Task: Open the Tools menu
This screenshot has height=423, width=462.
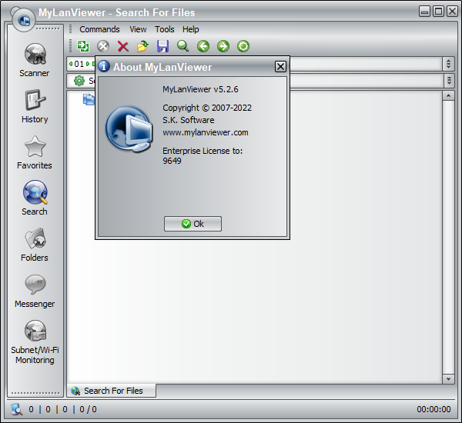Action: 165,29
